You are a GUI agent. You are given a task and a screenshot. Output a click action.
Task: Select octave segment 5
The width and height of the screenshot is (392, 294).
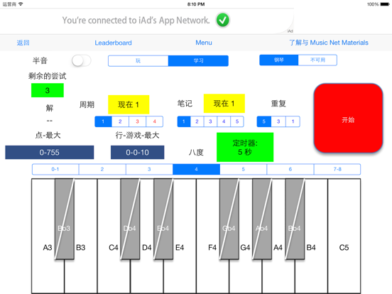coord(244,169)
